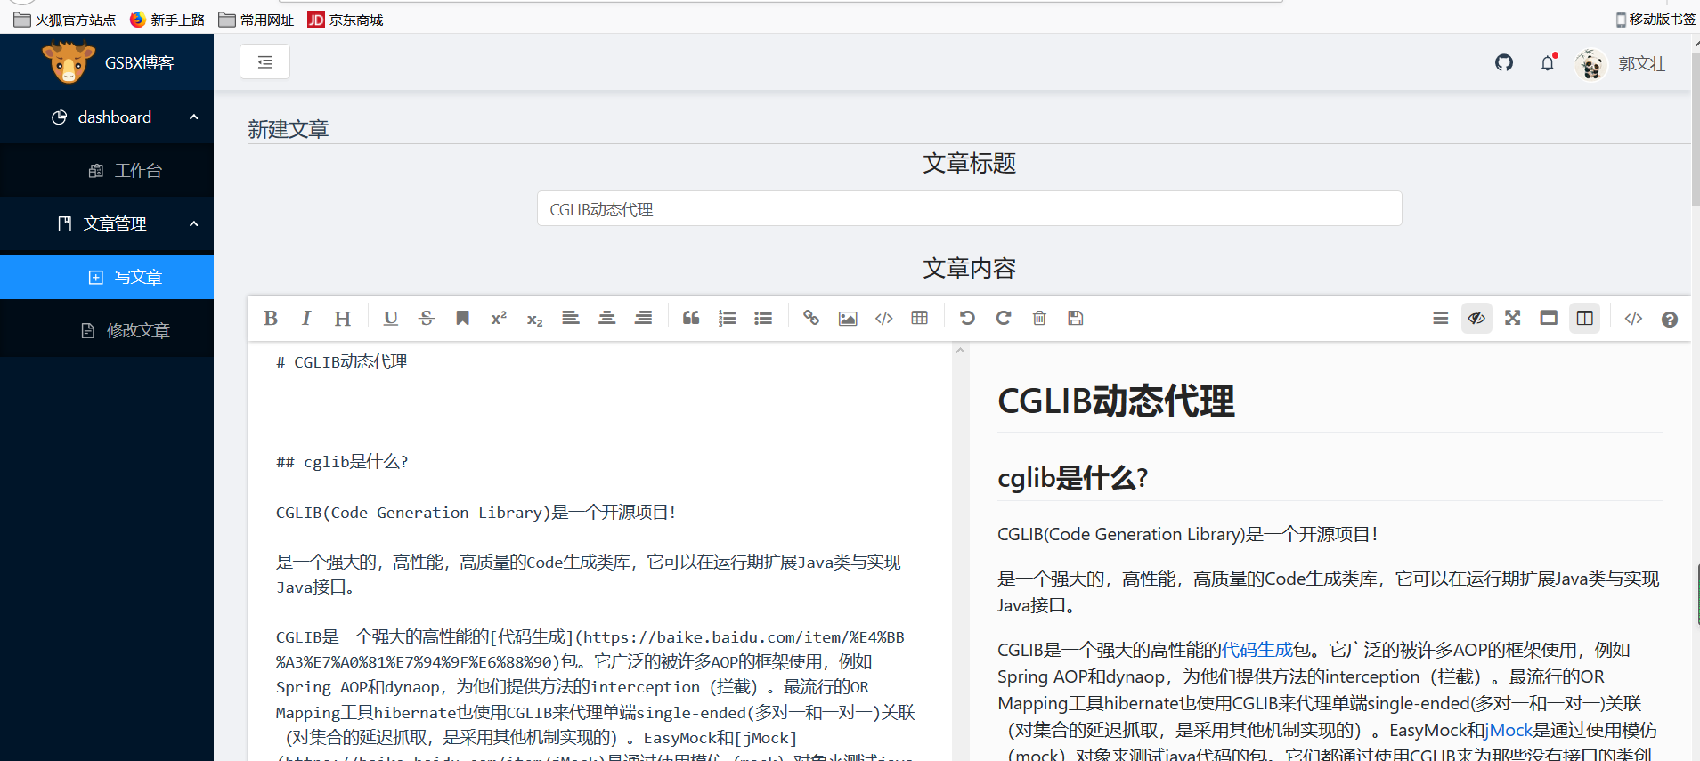Insert a code block from the main toolbar

pyautogui.click(x=883, y=318)
